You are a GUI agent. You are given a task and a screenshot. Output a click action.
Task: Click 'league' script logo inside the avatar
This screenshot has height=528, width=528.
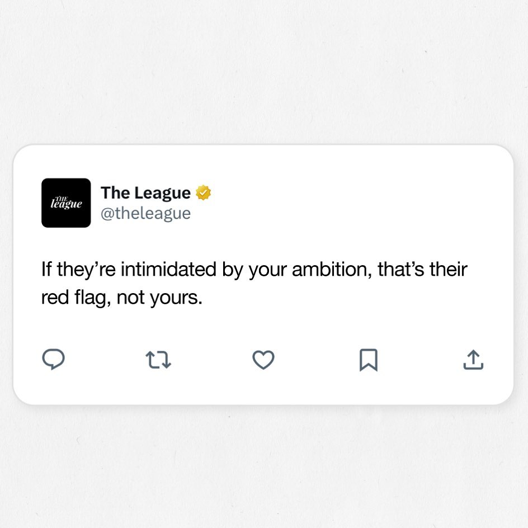(x=66, y=203)
